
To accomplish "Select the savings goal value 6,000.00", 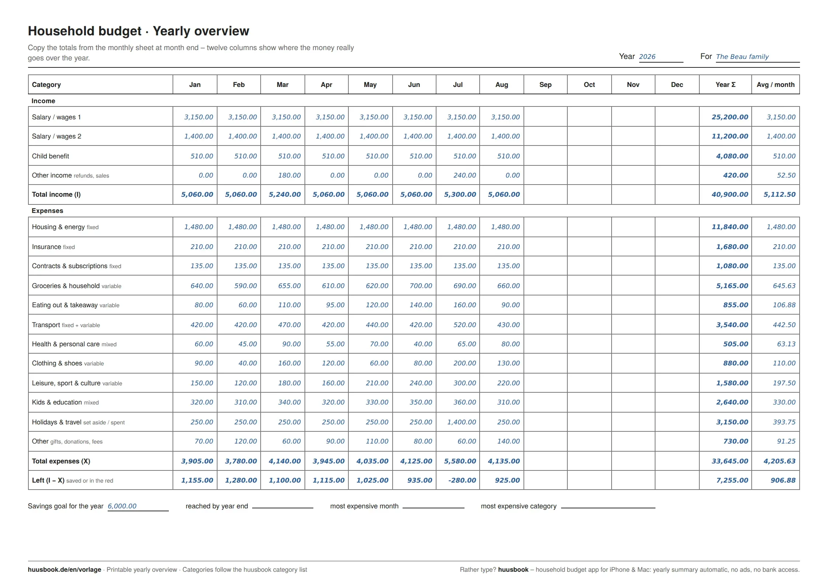I will [x=122, y=506].
